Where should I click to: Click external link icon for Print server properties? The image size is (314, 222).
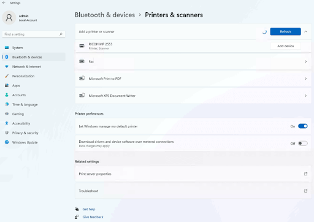pyautogui.click(x=305, y=174)
